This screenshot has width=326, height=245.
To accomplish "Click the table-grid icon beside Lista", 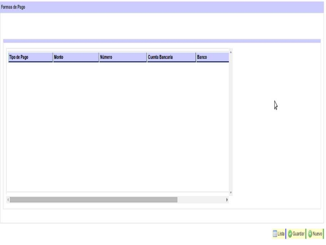I will (x=275, y=234).
